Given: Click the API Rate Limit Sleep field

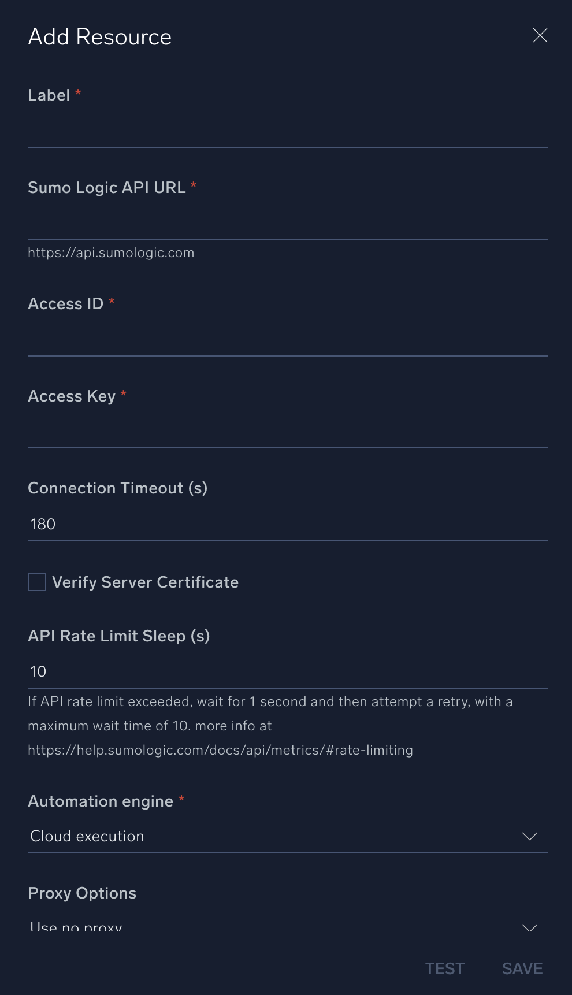Looking at the screenshot, I should (287, 671).
